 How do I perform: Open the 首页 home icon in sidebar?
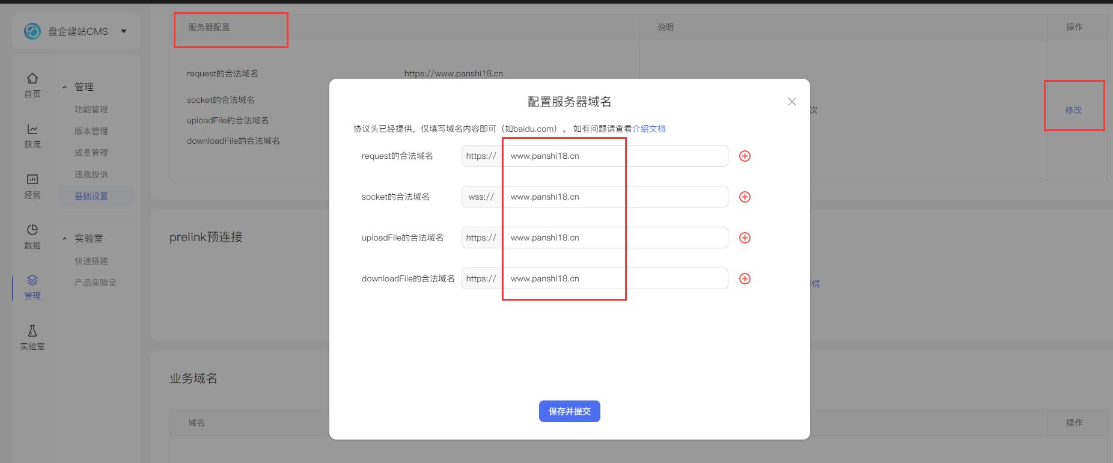tap(32, 78)
